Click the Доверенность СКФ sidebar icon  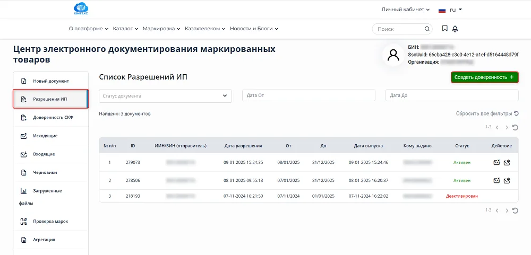pyautogui.click(x=24, y=118)
